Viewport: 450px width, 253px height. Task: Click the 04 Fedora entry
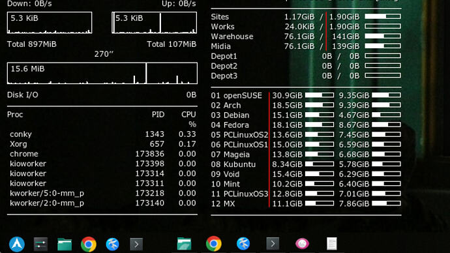230,125
